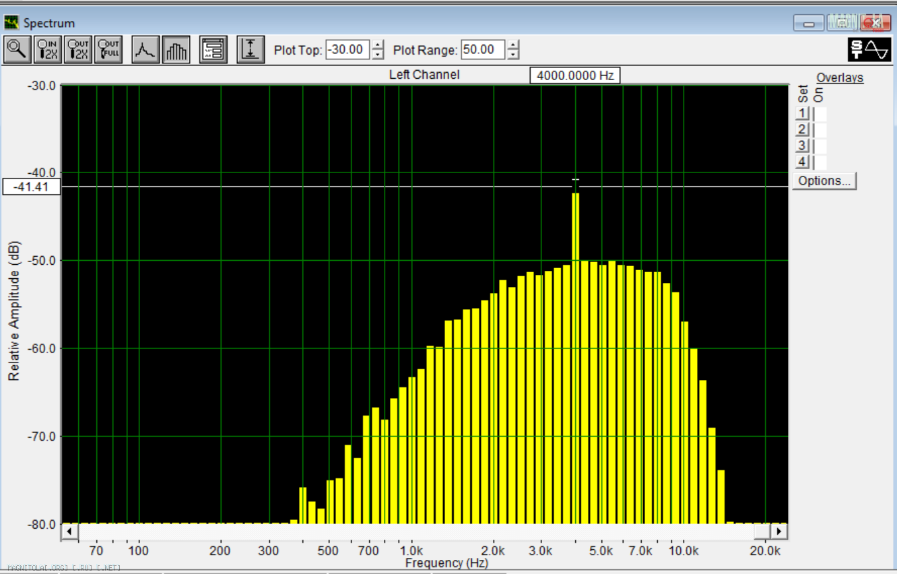The image size is (897, 574).
Task: Enable overlay 2 On checkbox
Action: (x=820, y=129)
